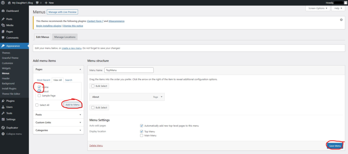Uncheck automatically add new top-level pages
This screenshot has height=154, width=348.
[x=141, y=126]
